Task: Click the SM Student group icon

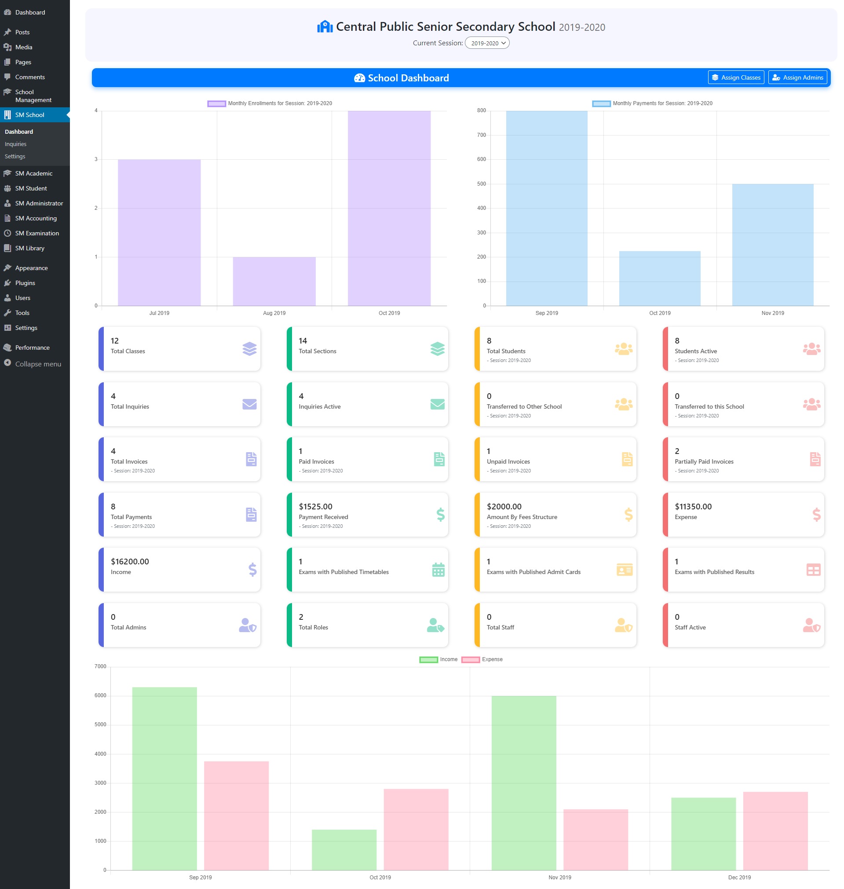Action: point(7,188)
